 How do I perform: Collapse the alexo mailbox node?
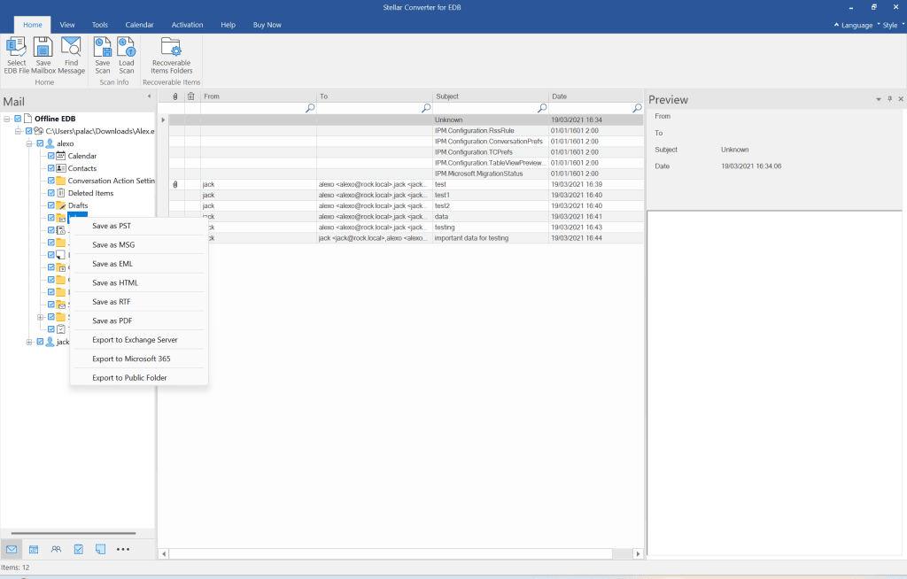(29, 143)
